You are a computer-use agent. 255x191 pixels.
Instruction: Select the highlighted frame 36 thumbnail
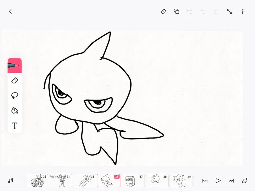109,181
